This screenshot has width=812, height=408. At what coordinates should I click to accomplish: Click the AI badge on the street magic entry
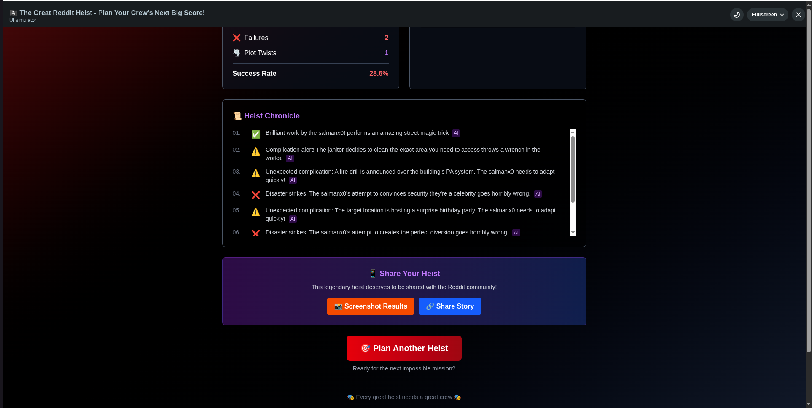click(456, 133)
